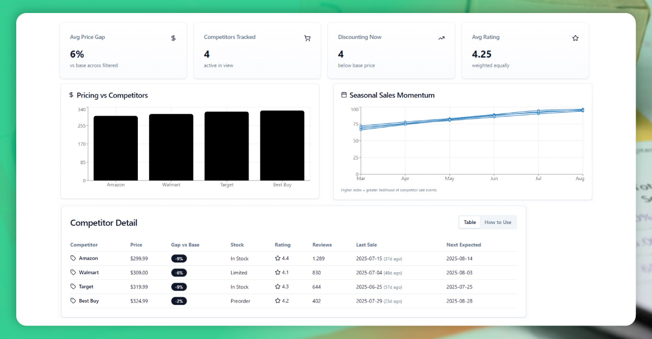Click the Aug data point on the momentum chart

click(x=583, y=110)
